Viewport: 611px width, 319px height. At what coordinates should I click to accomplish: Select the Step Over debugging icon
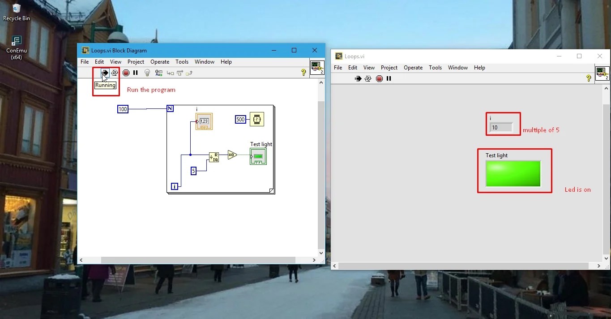point(179,73)
